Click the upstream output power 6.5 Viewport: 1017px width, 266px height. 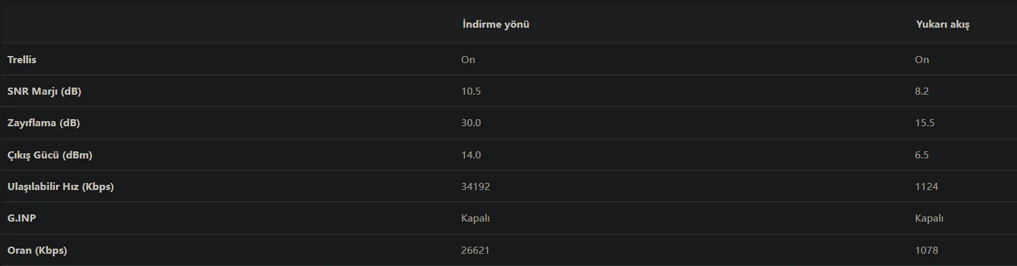(922, 155)
